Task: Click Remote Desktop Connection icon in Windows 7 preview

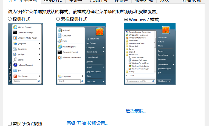Action: click(127, 32)
